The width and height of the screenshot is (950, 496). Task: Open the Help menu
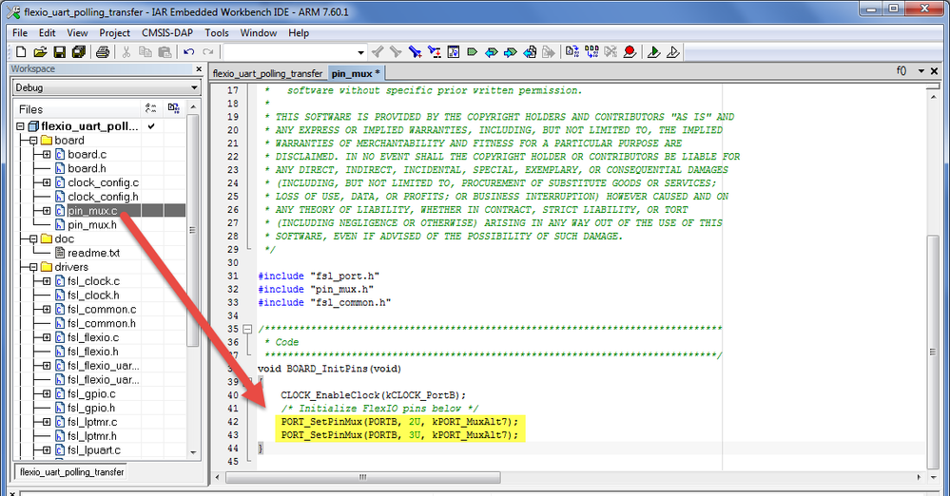pyautogui.click(x=298, y=32)
